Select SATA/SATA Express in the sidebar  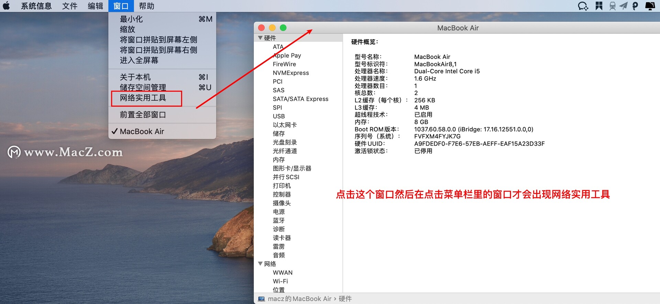[x=300, y=99]
